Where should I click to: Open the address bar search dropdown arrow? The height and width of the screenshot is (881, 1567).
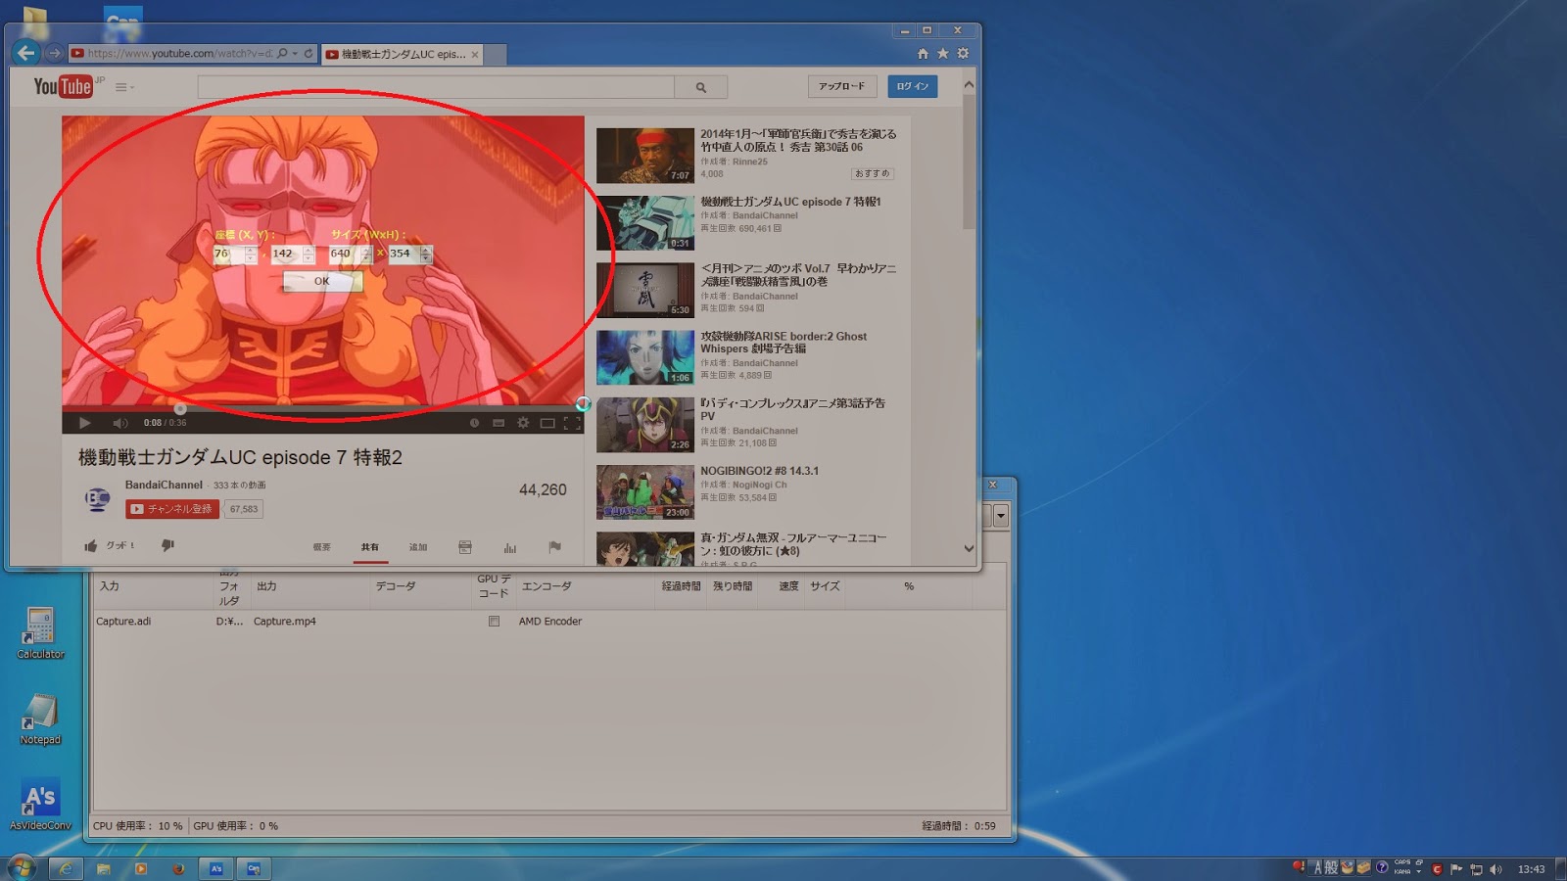(295, 54)
